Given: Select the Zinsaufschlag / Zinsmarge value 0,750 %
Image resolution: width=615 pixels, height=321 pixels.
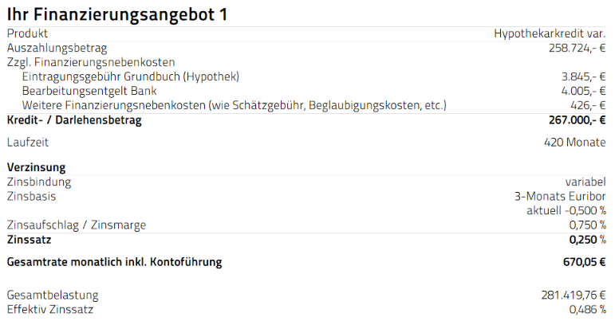Looking at the screenshot, I should [588, 225].
